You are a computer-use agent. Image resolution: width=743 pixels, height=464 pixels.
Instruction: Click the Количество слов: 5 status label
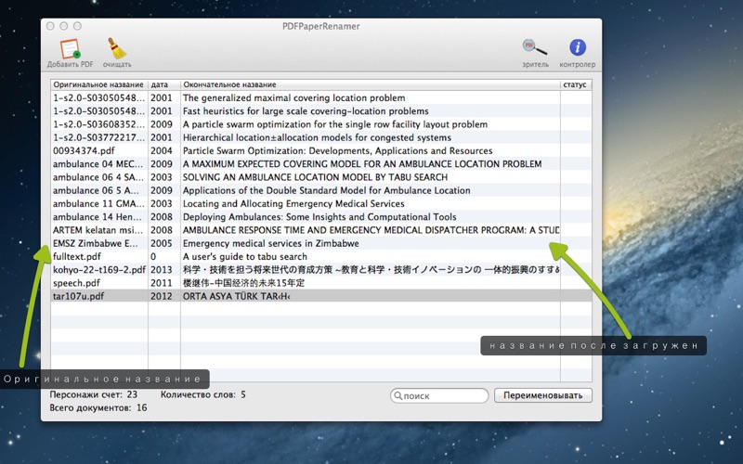click(202, 394)
